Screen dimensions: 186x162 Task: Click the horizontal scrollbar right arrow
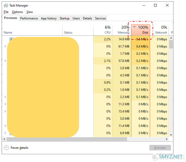click(167, 139)
